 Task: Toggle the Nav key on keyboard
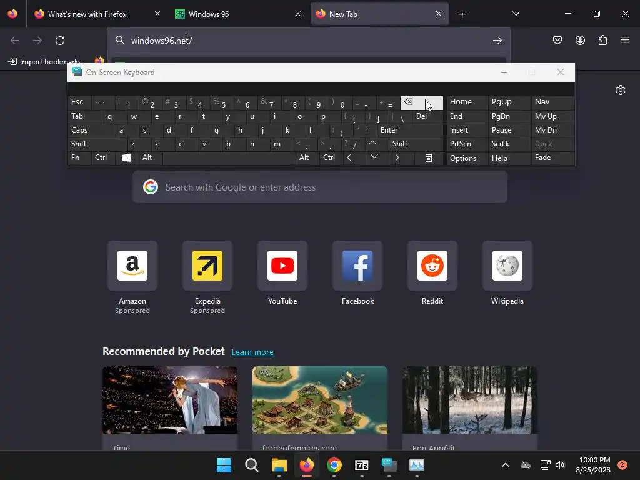pos(552,102)
